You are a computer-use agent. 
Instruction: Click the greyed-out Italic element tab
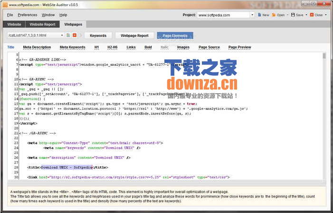click(164, 47)
